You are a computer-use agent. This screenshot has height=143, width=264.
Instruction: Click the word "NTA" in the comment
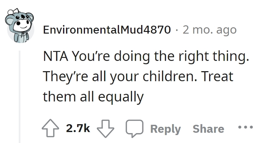coord(55,56)
